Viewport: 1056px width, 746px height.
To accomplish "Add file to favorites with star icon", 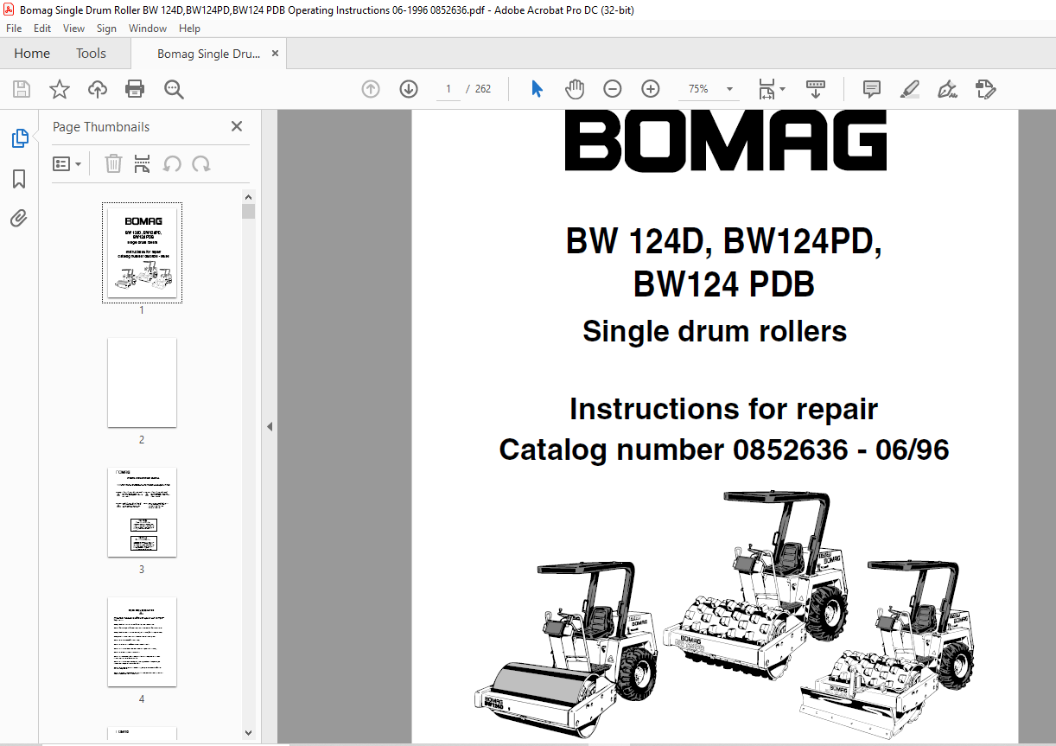I will pyautogui.click(x=60, y=89).
